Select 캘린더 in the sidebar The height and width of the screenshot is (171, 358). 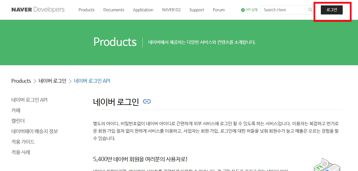click(x=18, y=121)
